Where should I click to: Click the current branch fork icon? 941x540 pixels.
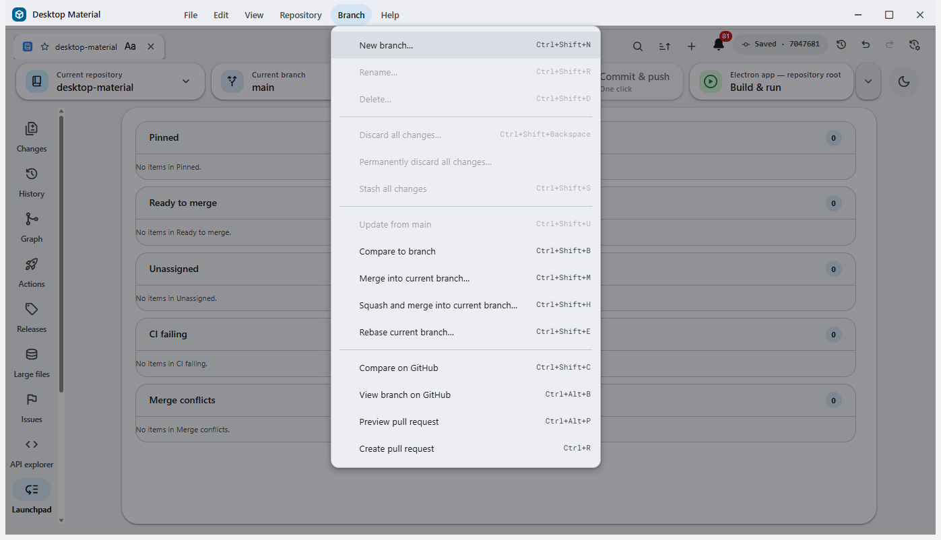[x=232, y=81]
